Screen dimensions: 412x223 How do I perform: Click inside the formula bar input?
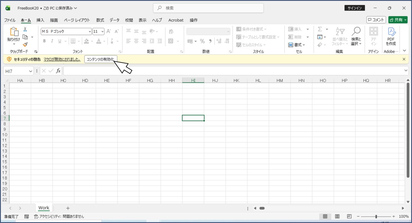233,71
